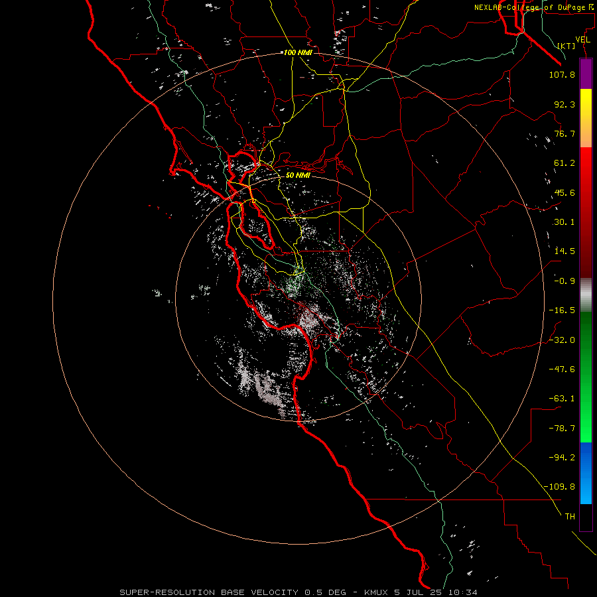This screenshot has width=597, height=597.
Task: Click the -47.6 legend value
Action: point(562,369)
